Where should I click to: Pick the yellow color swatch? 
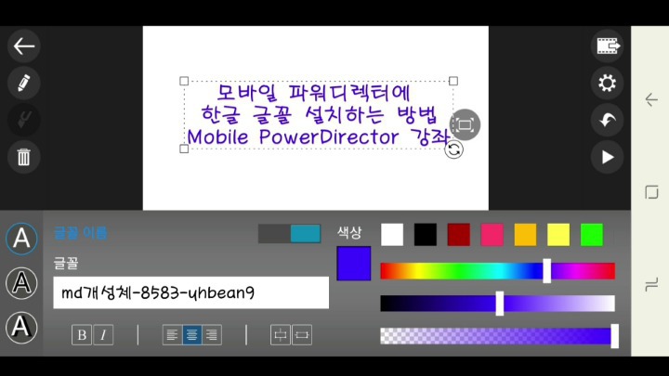pyautogui.click(x=558, y=235)
